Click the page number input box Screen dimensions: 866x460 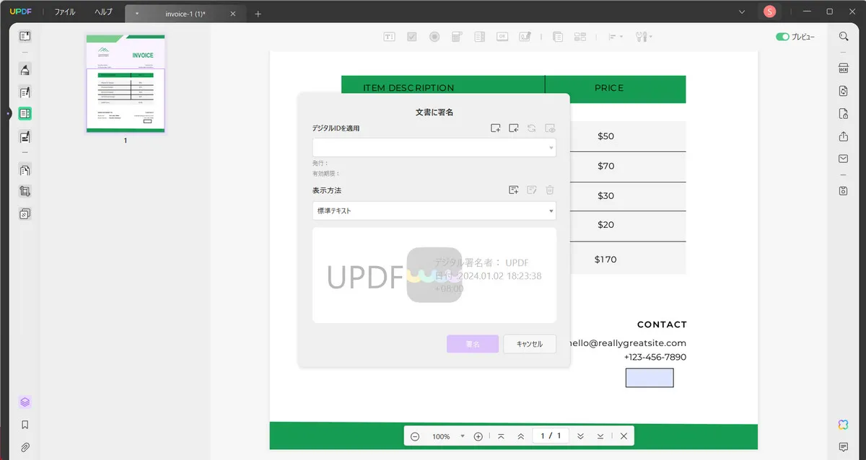pos(551,436)
